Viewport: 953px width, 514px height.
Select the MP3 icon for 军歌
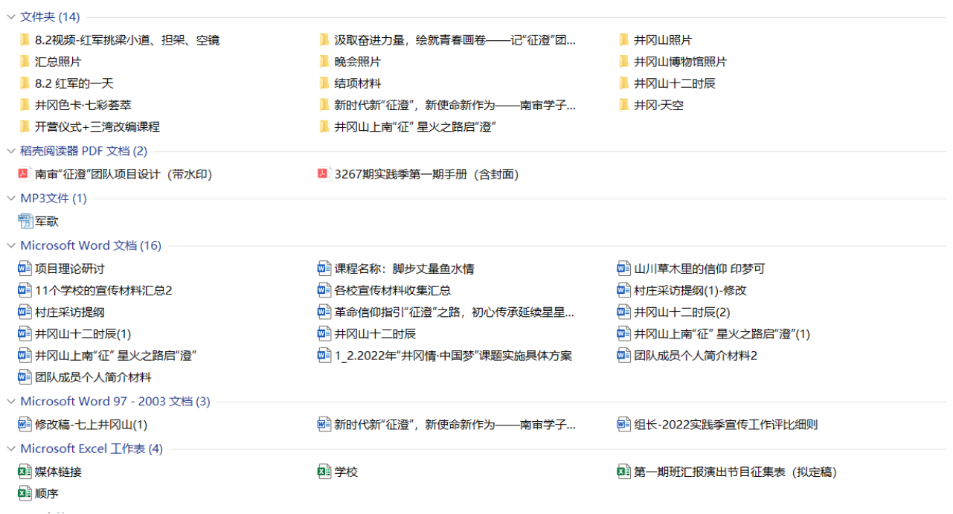coord(25,221)
